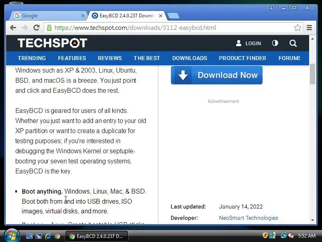Click the 'Developer:' label

coord(184,218)
